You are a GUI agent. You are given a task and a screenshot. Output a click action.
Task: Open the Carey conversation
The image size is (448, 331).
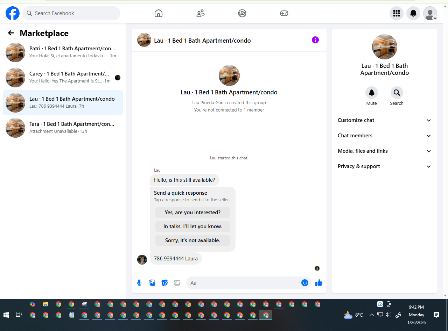pyautogui.click(x=63, y=78)
